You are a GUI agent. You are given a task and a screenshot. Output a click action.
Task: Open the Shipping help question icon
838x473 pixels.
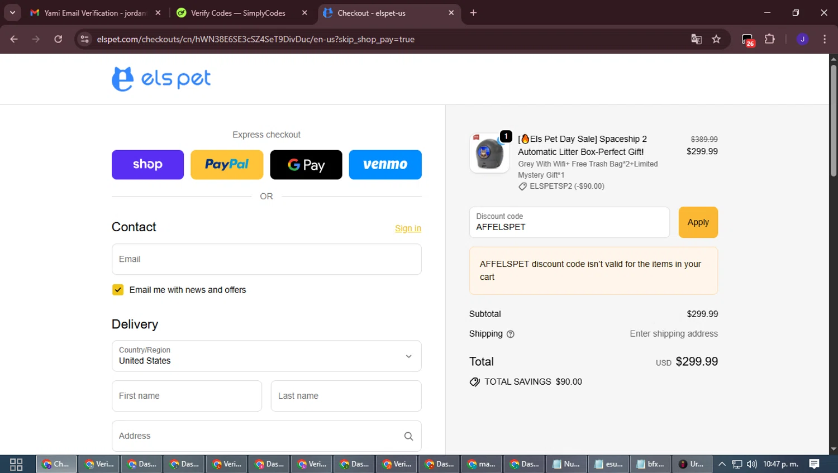[x=510, y=334]
